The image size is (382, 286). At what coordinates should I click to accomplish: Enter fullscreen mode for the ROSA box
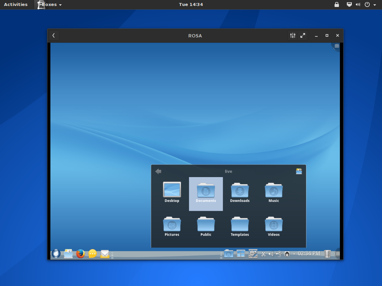click(302, 35)
